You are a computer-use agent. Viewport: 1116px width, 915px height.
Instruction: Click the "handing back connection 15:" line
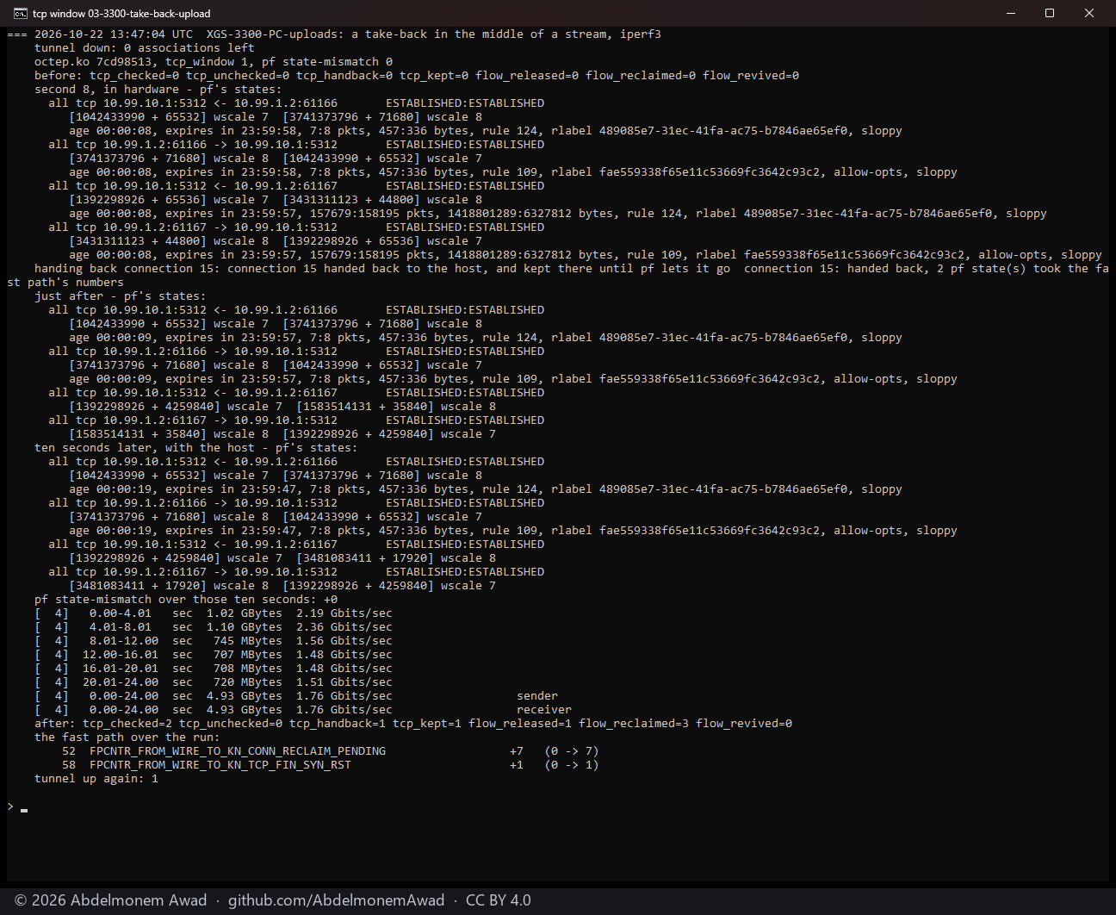(558, 276)
